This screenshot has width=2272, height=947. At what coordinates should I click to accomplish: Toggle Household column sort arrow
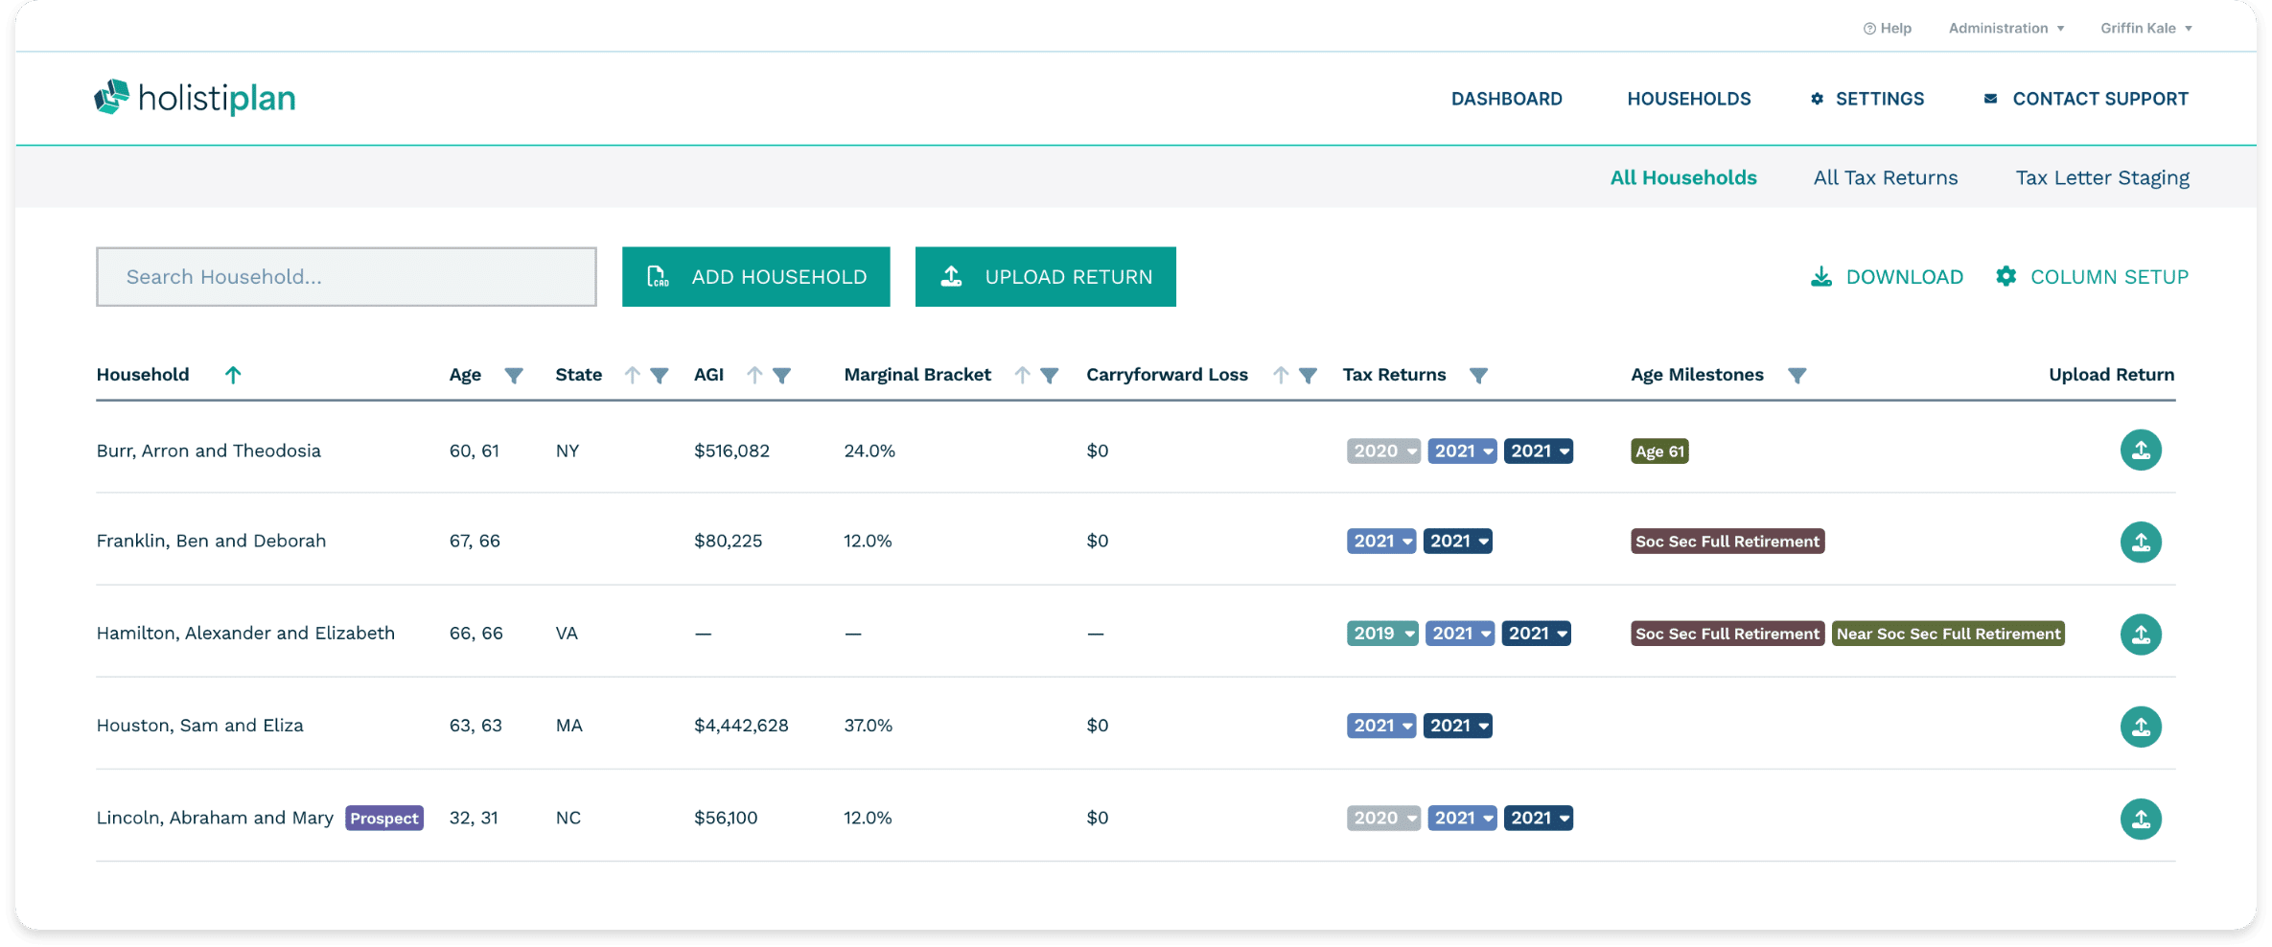[x=233, y=375]
